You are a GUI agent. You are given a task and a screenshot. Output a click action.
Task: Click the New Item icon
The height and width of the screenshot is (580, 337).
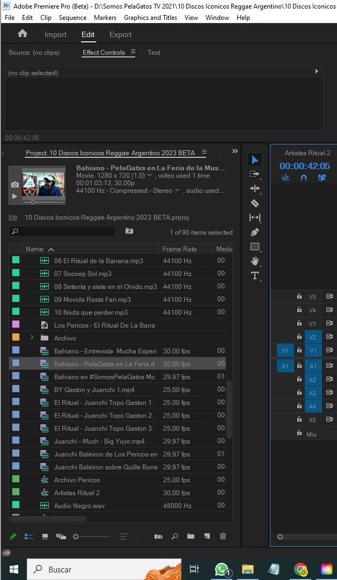click(x=207, y=536)
